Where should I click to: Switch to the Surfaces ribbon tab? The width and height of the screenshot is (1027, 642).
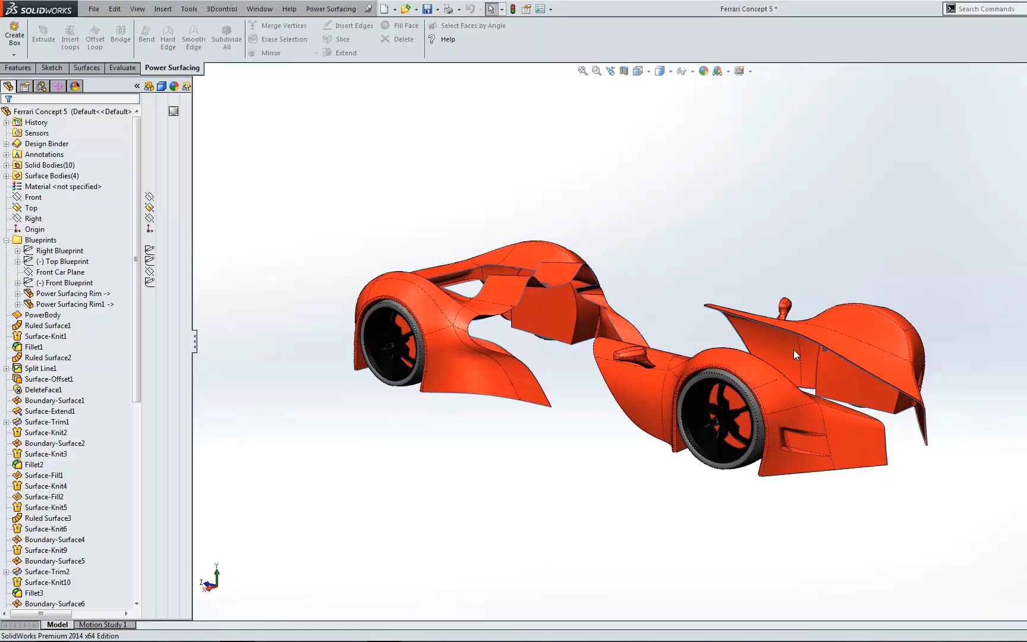point(86,68)
